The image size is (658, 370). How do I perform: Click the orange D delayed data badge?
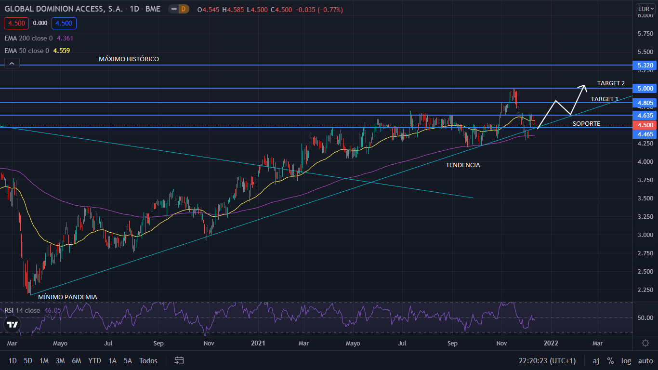184,9
